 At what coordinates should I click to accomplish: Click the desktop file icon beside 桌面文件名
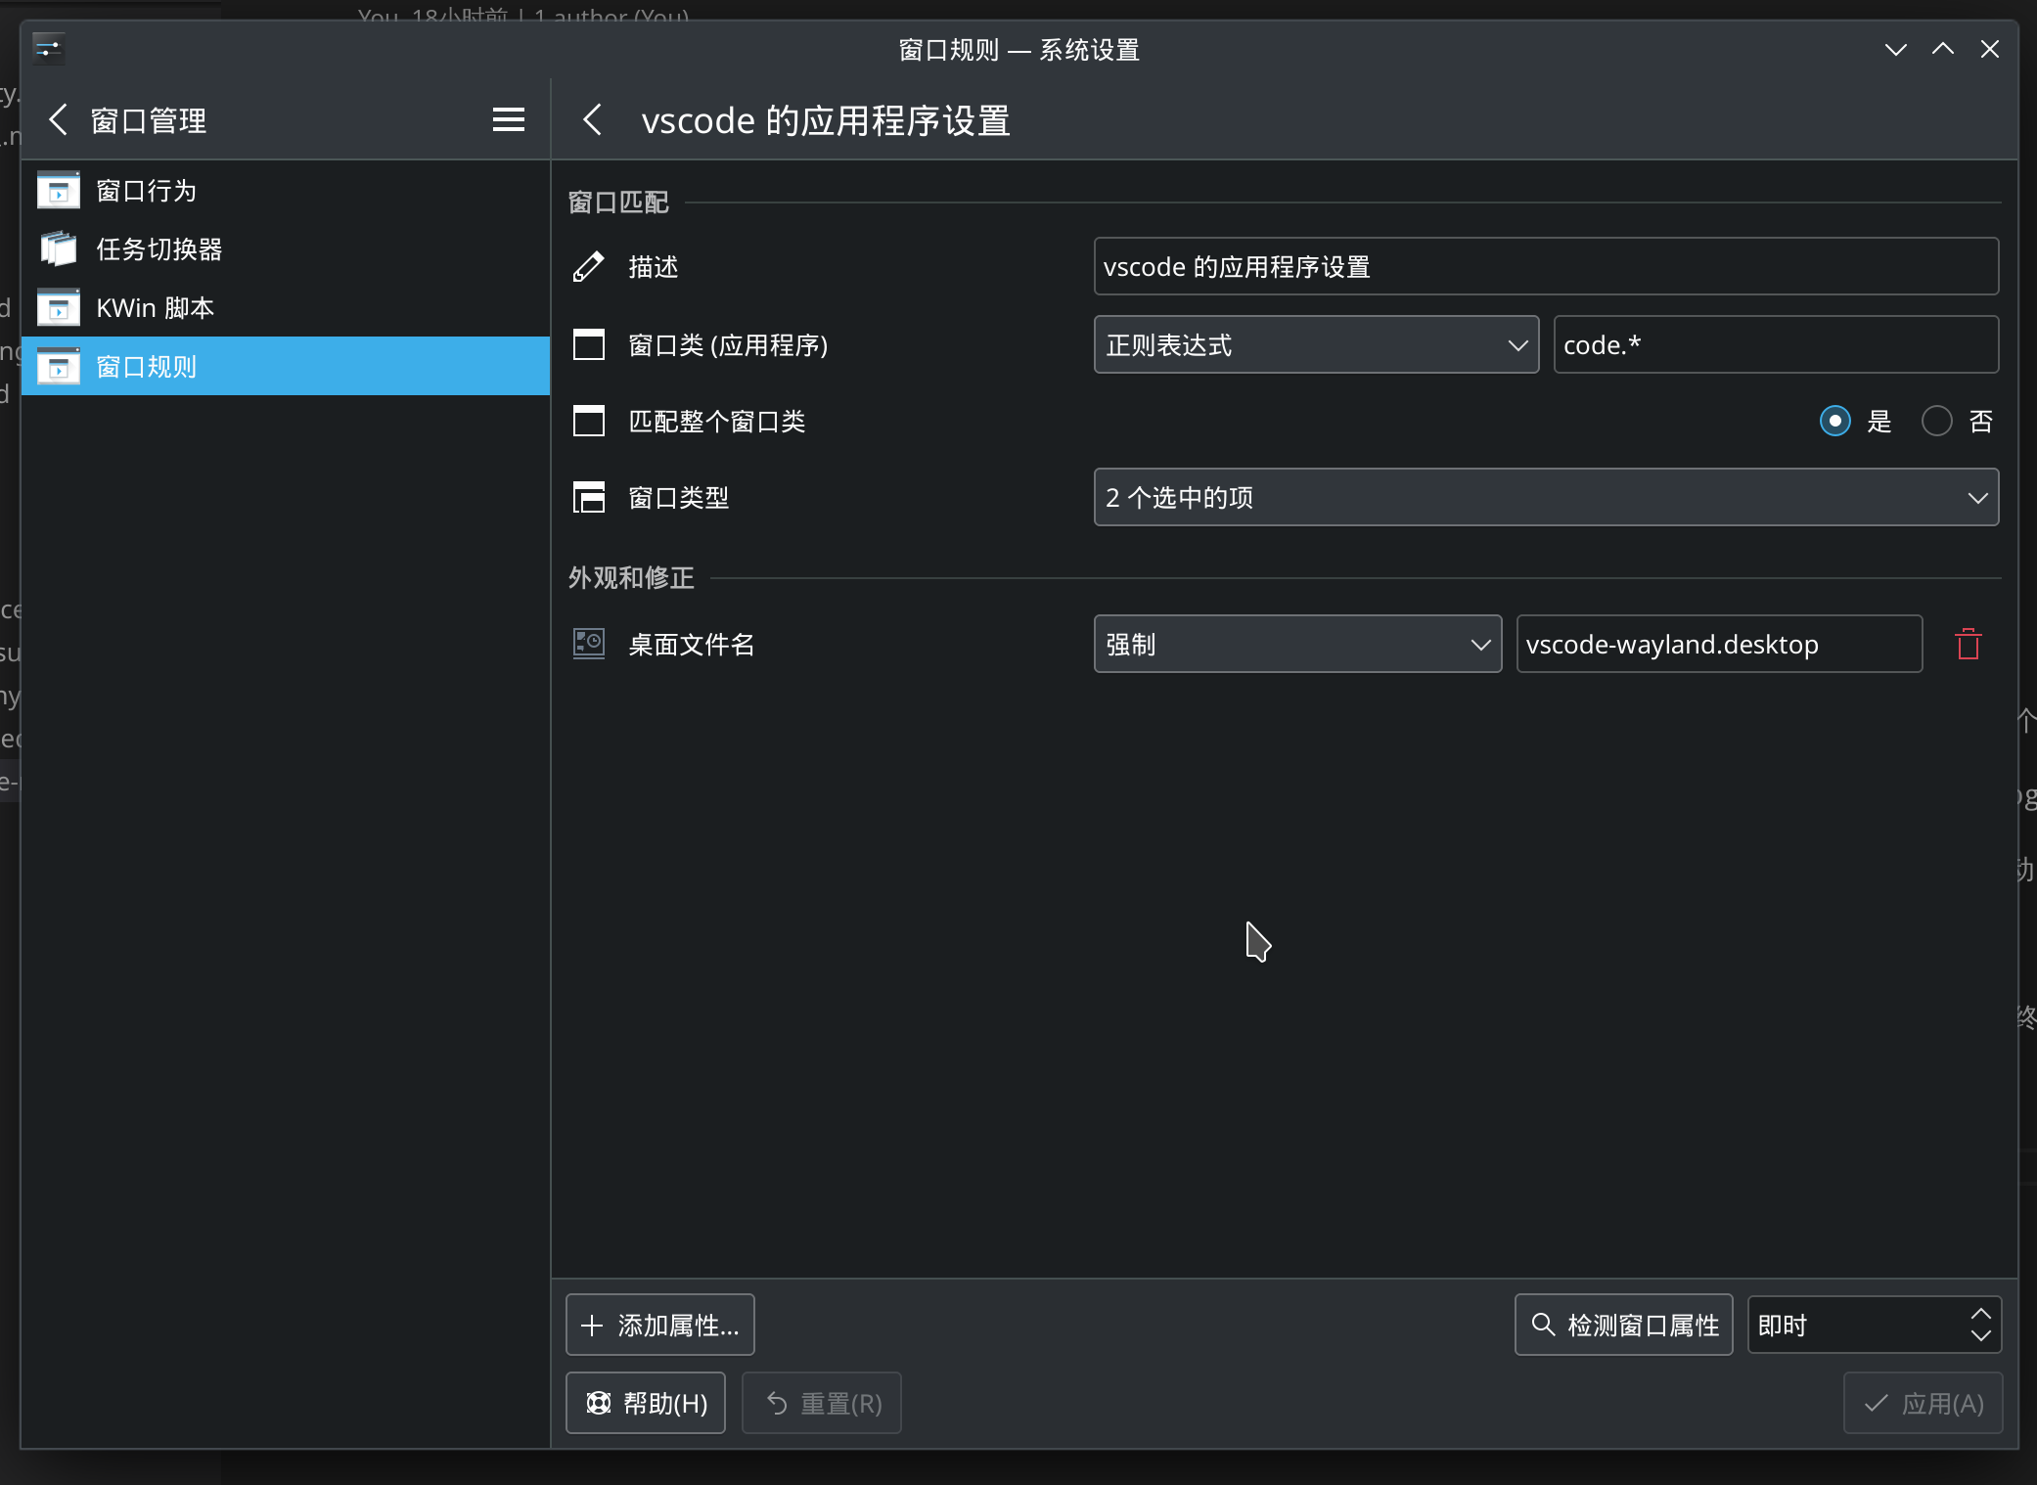pos(588,644)
